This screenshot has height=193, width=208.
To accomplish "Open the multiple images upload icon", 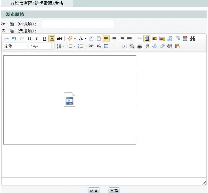I will tap(162, 38).
